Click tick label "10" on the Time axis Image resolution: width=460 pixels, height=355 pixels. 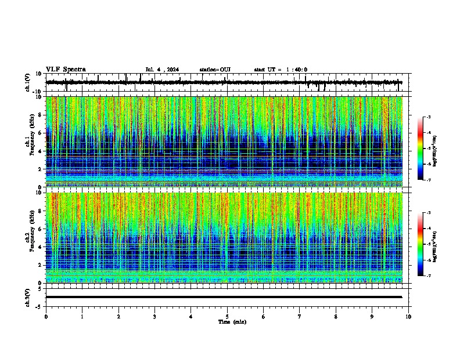tap(408, 317)
